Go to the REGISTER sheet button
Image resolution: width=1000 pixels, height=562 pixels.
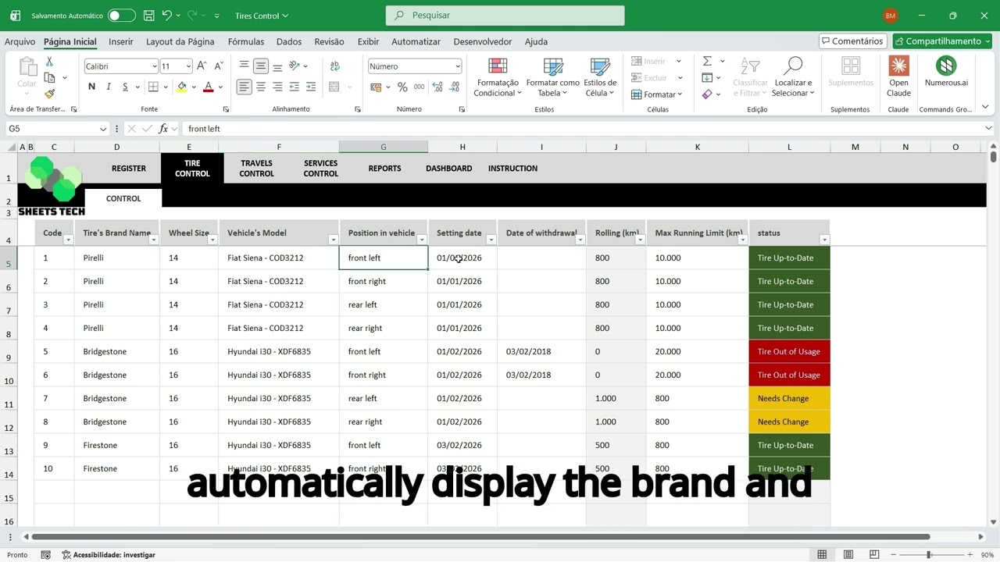coord(129,169)
